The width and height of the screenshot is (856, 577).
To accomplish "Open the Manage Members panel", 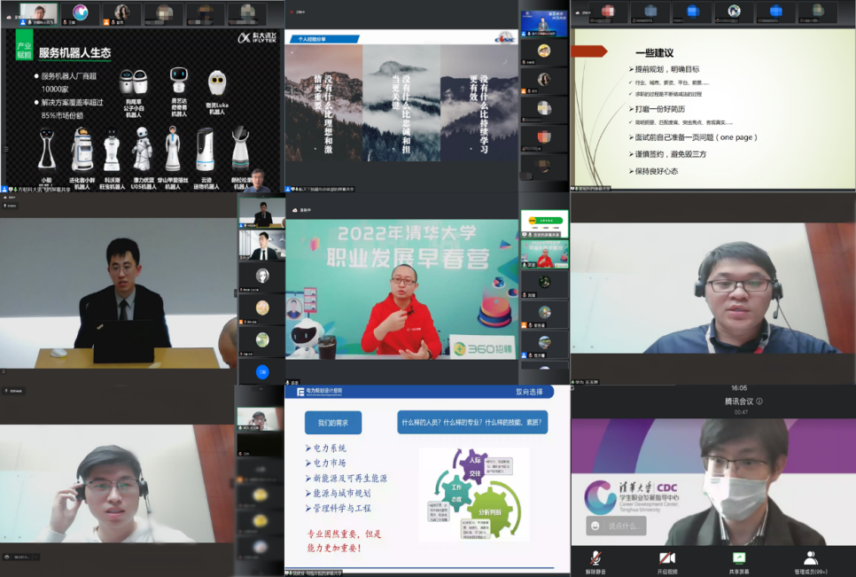I will tap(810, 560).
